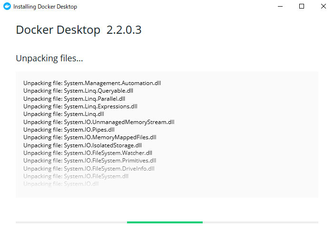This screenshot has height=230, width=334.
Task: Click the Docker whale icon in title bar
Action: tap(7, 6)
